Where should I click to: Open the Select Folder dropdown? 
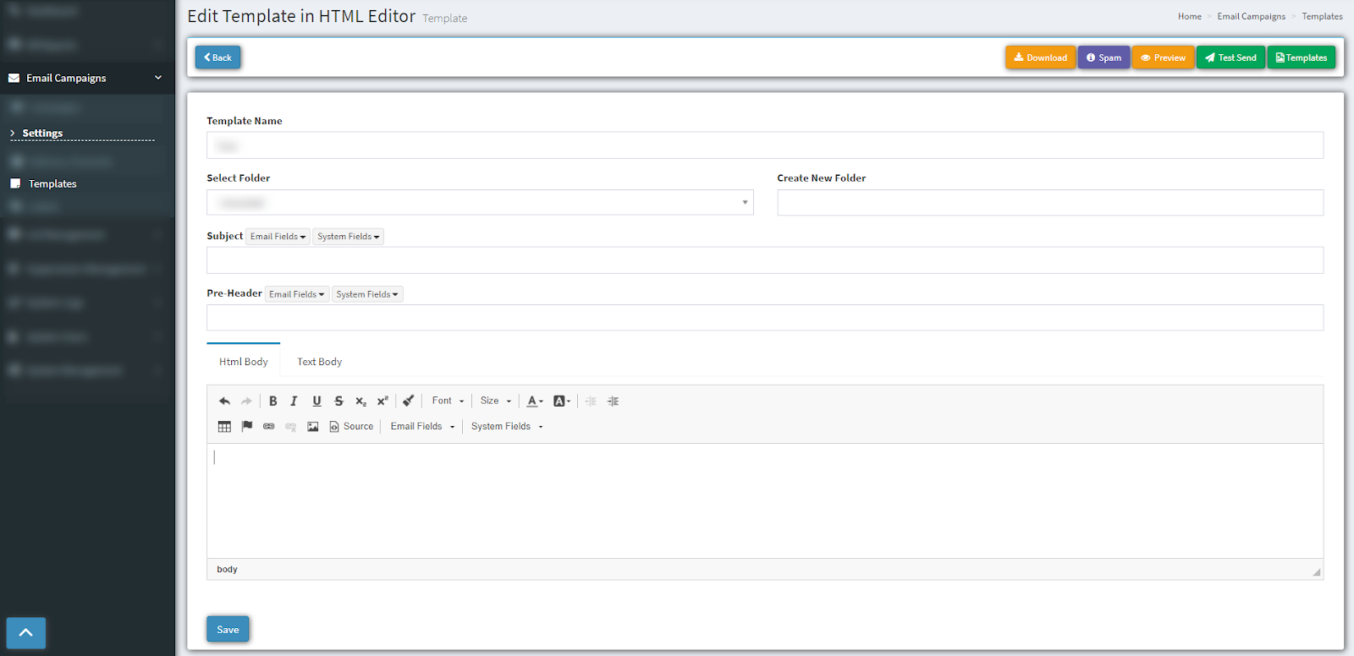(479, 203)
